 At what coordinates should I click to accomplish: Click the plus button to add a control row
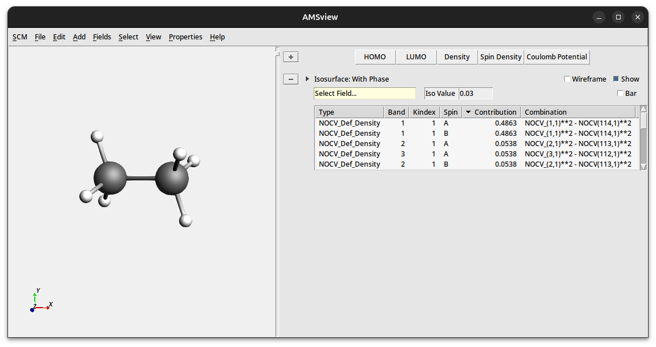pos(291,57)
